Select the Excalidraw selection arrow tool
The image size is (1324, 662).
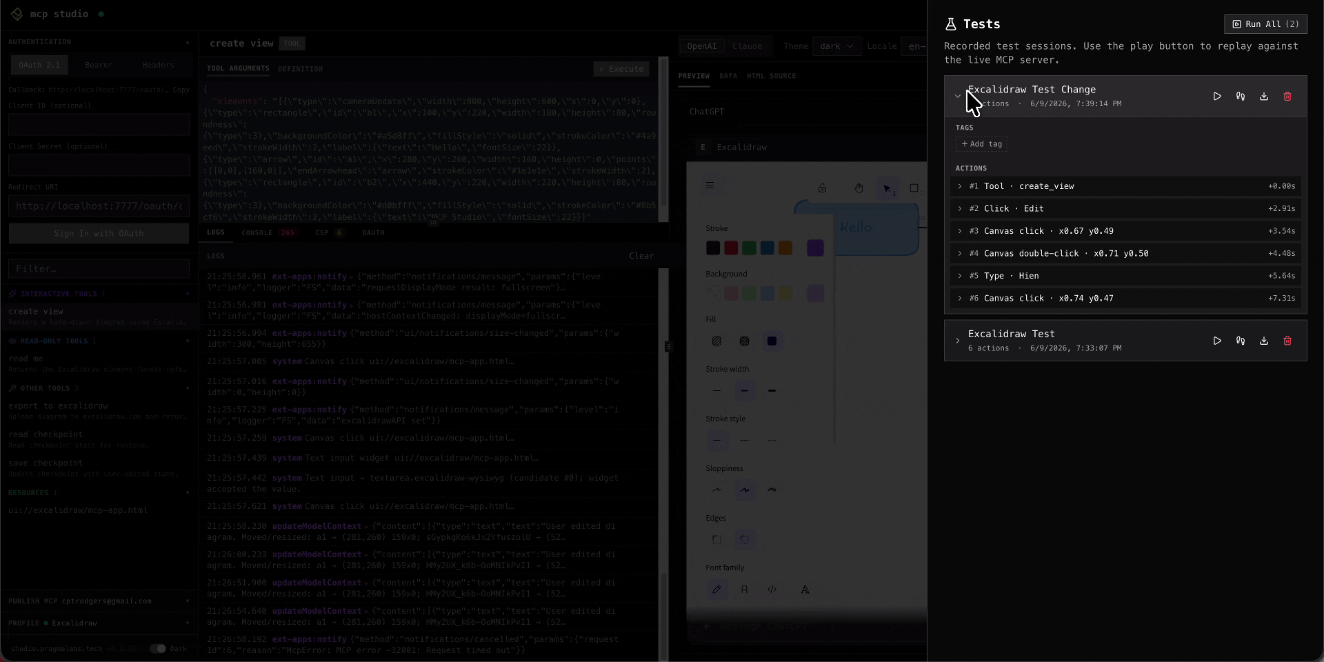pos(887,188)
